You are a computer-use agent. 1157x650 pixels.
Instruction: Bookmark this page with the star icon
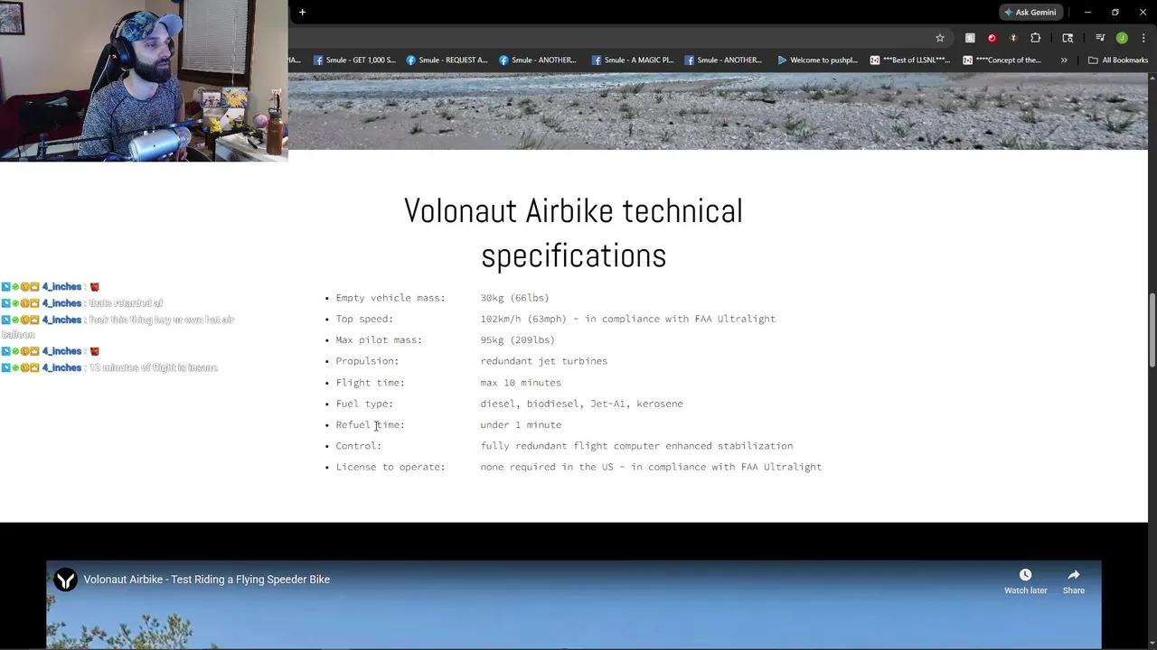click(x=940, y=38)
